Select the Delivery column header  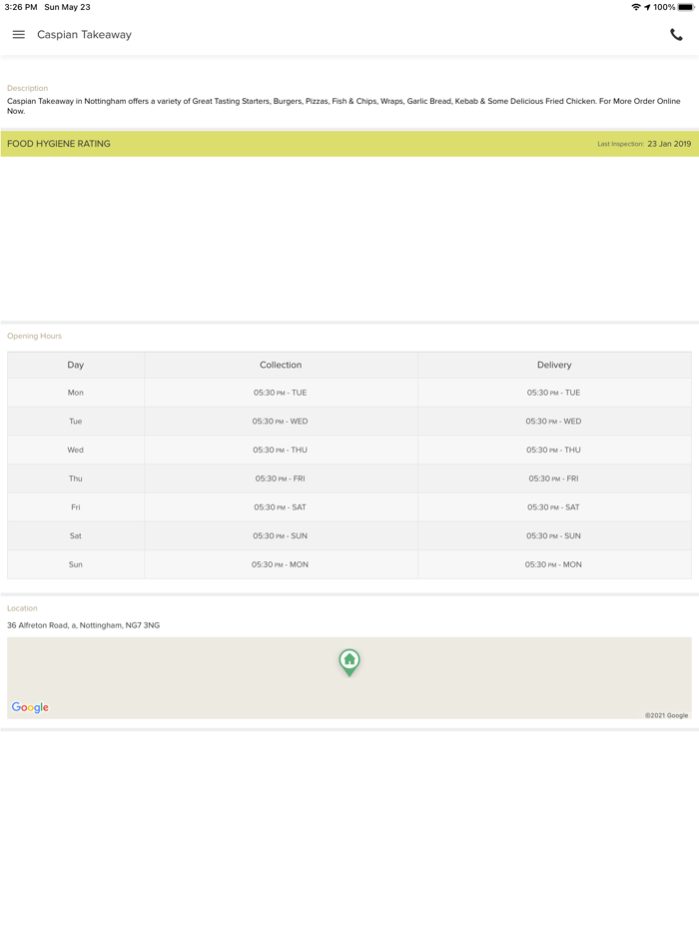(x=554, y=365)
